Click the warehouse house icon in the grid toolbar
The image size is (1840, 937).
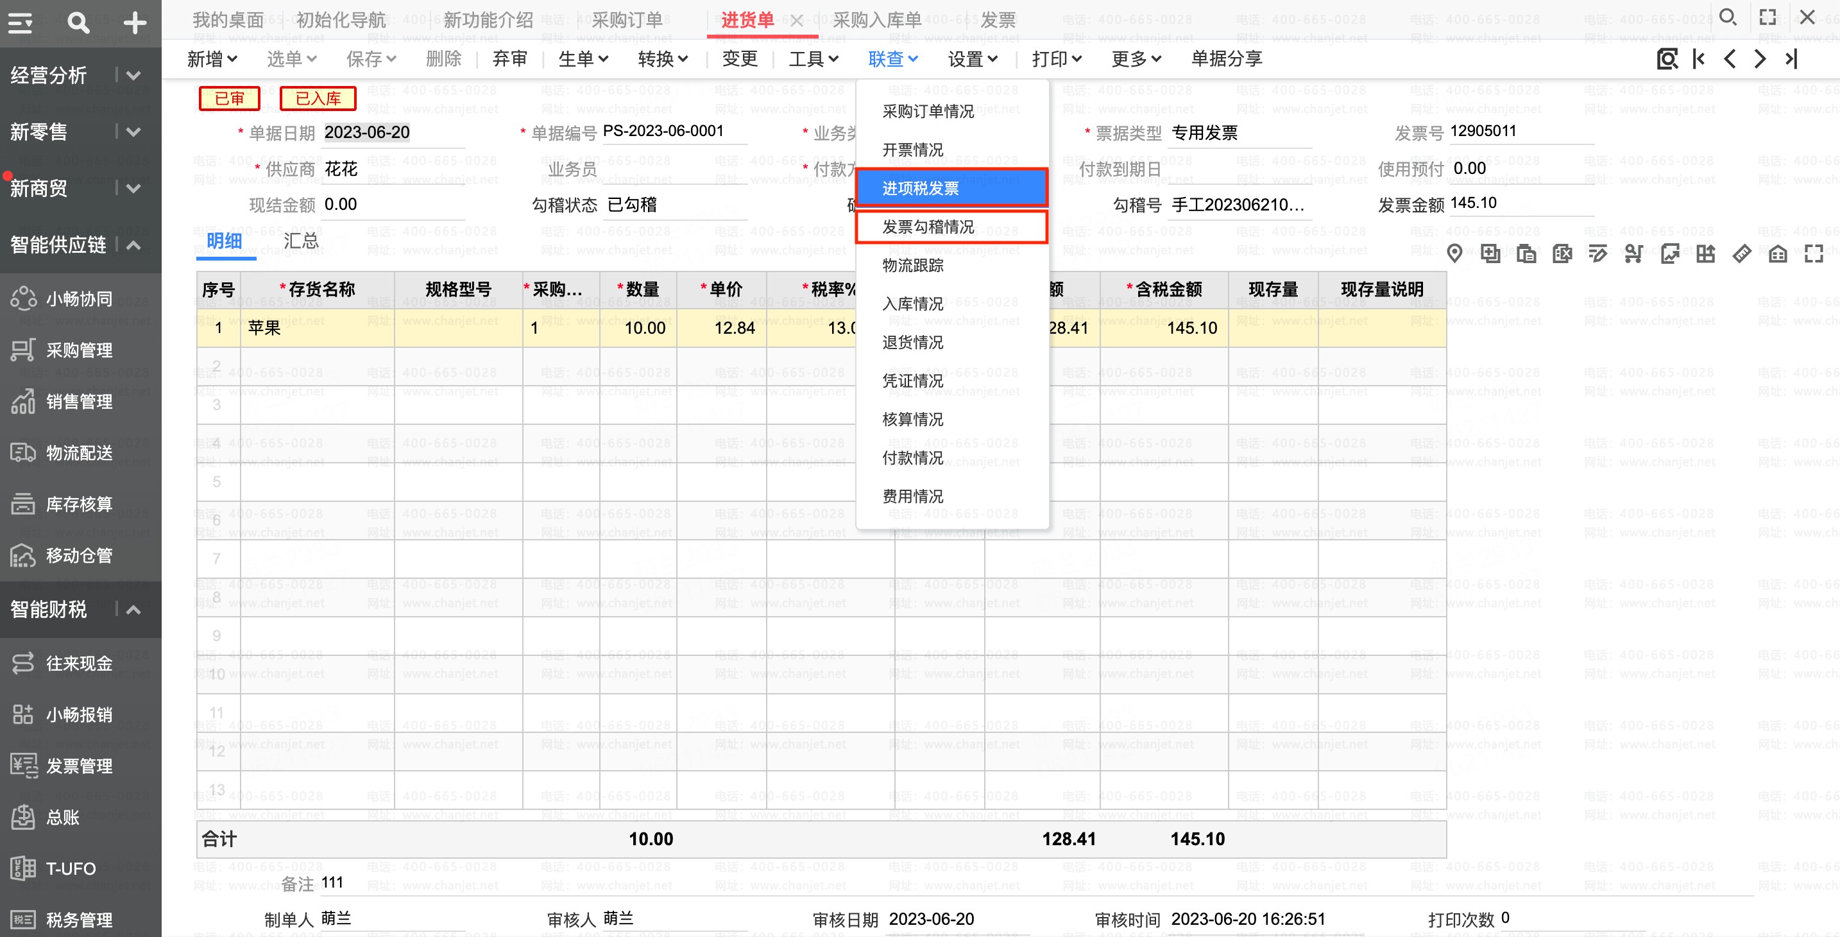click(1778, 253)
